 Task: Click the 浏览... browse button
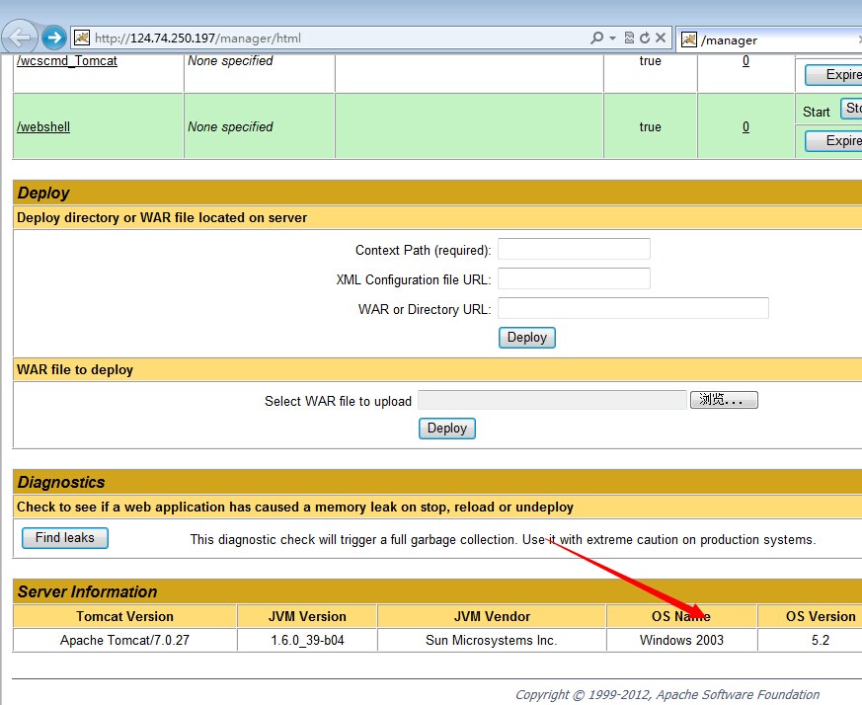(x=724, y=400)
